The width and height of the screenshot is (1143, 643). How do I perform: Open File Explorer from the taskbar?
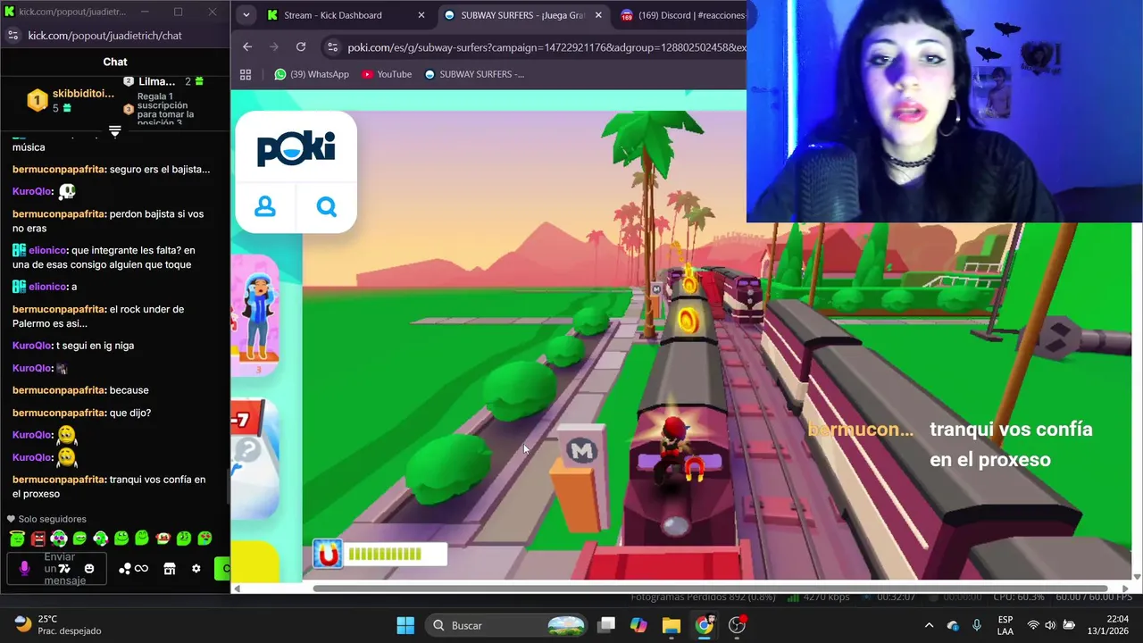672,625
